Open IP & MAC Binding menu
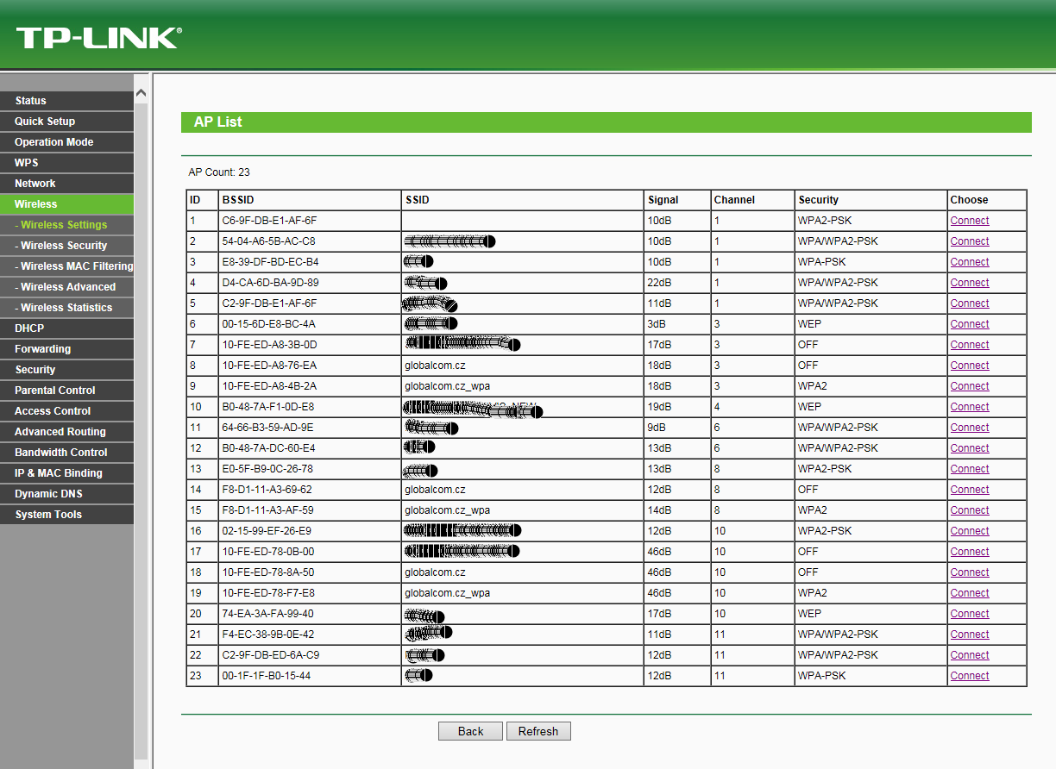Viewport: 1056px width, 769px height. point(66,473)
